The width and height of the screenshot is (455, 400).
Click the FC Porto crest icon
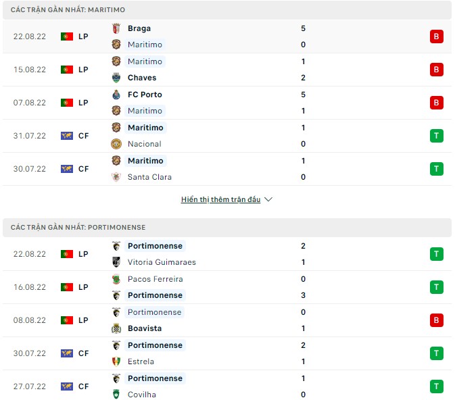click(x=116, y=95)
